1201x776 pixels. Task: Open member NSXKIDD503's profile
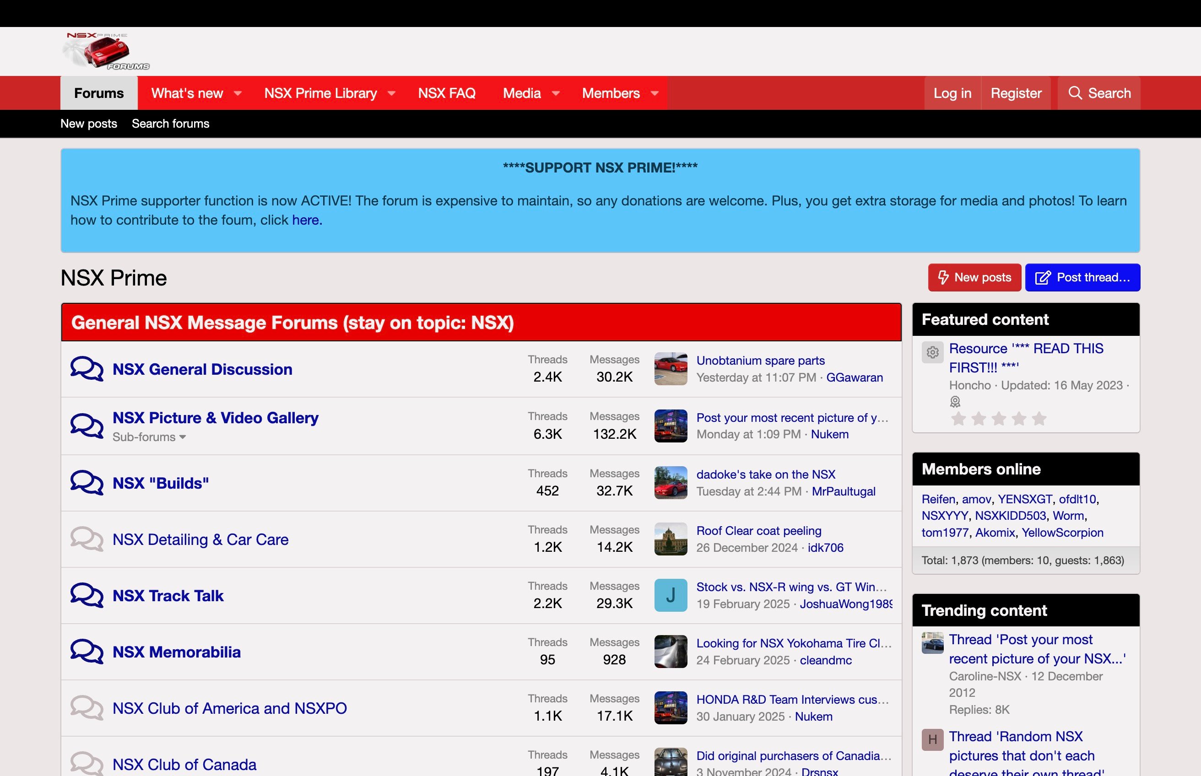1010,516
